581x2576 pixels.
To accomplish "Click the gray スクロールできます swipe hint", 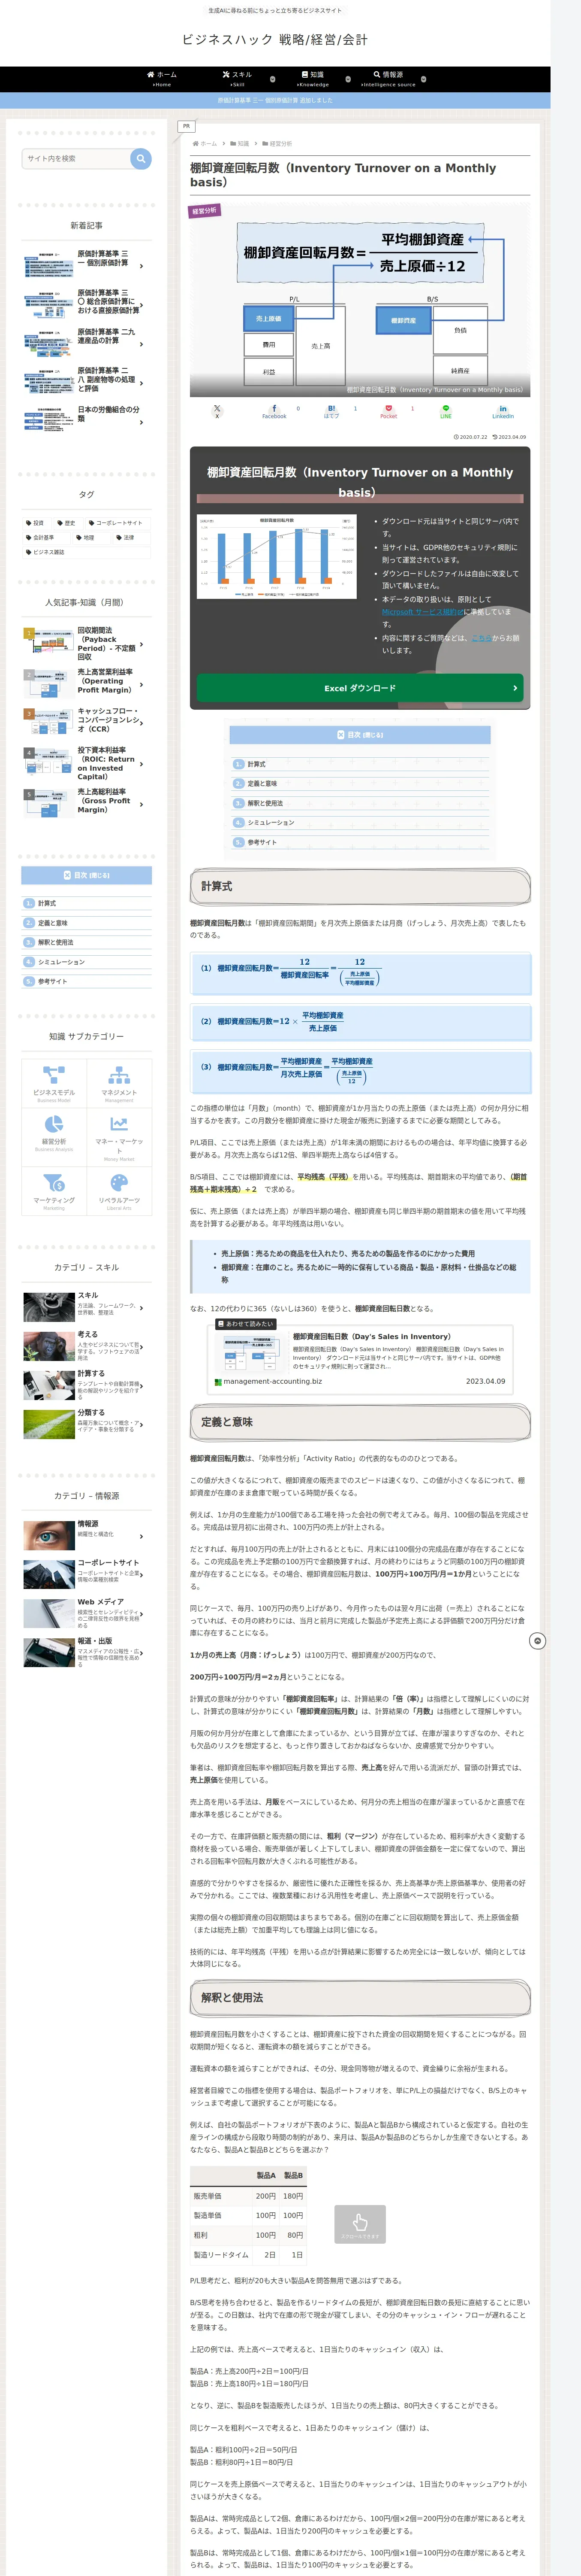I will pos(359,2224).
